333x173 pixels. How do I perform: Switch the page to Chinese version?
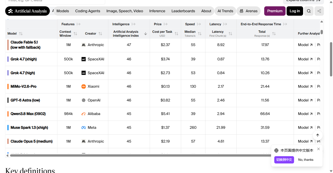click(x=284, y=160)
